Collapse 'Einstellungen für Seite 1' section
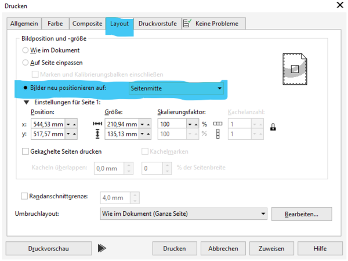This screenshot has width=348, height=261. click(x=26, y=103)
